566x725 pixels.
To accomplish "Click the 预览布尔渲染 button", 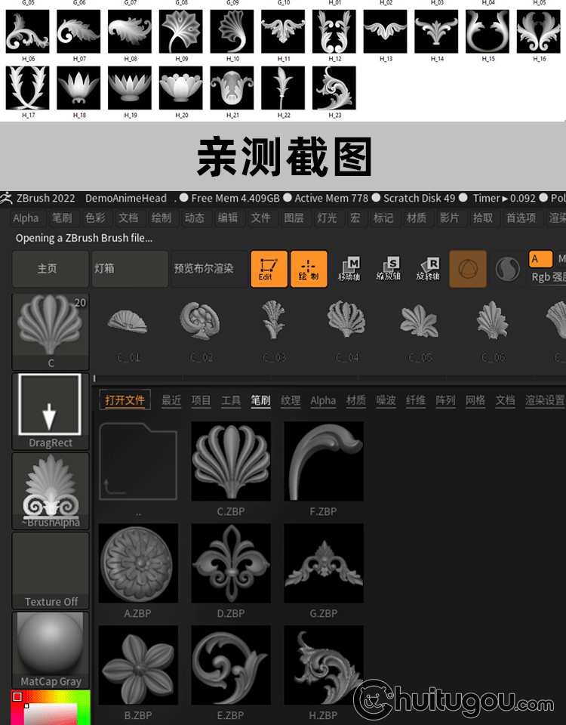I will click(x=209, y=269).
